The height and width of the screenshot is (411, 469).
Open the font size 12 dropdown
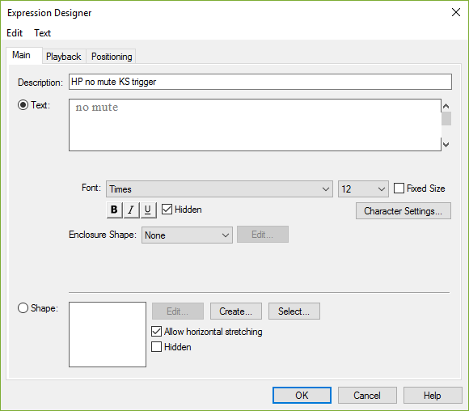click(363, 189)
